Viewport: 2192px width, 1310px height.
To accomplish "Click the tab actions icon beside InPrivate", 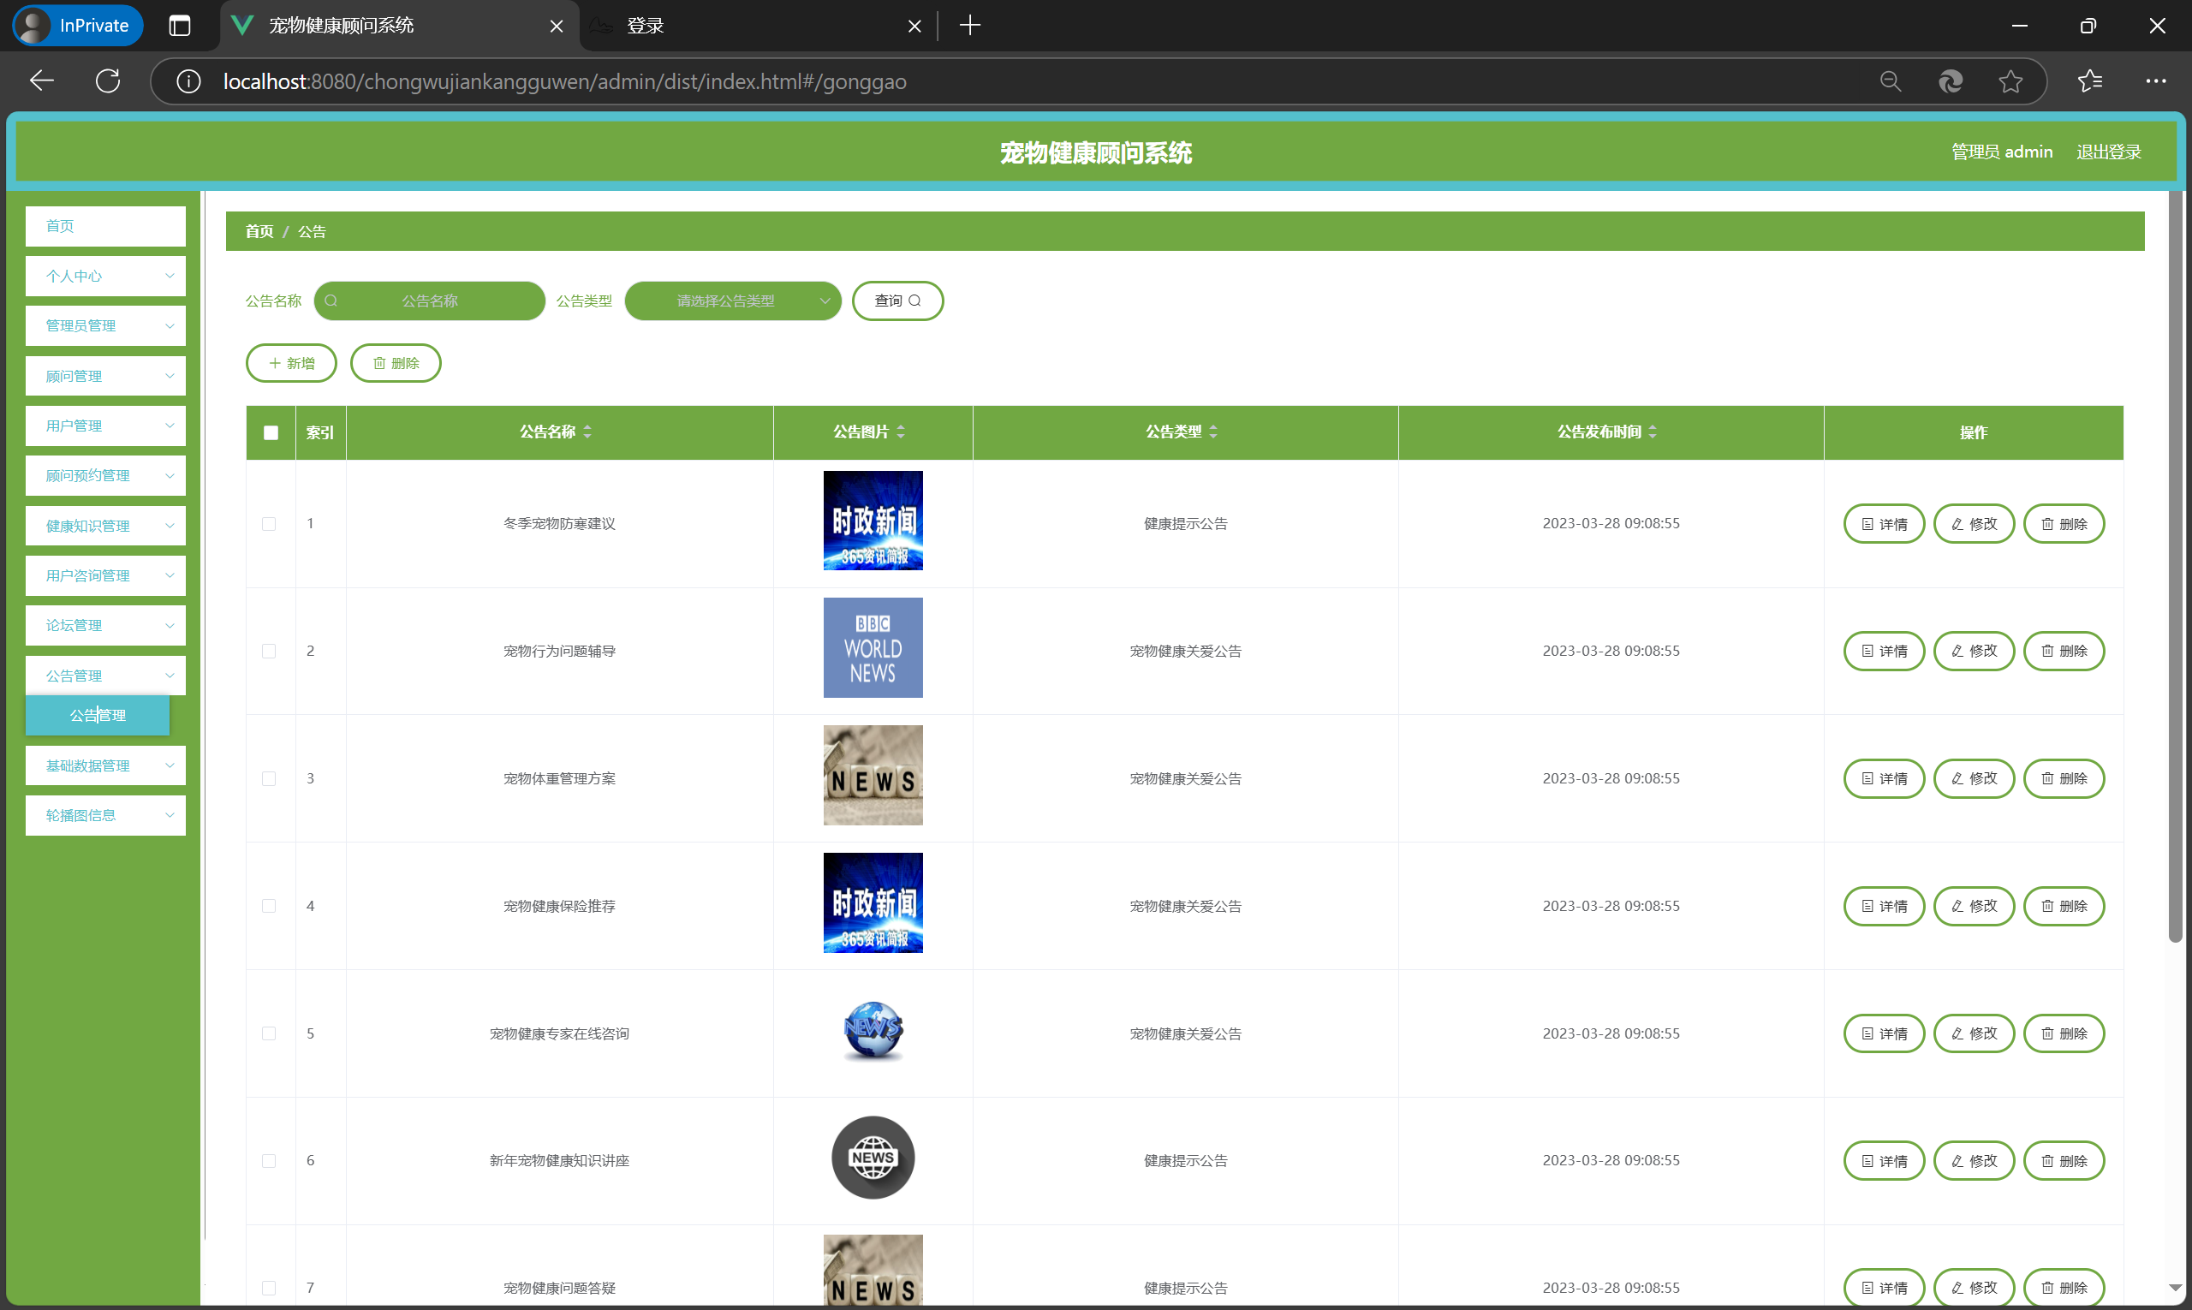I will pos(179,26).
